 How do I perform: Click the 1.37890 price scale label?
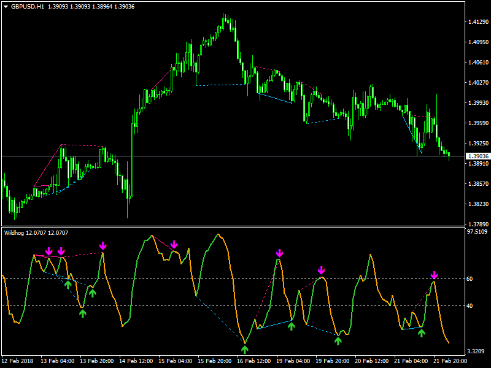point(477,224)
